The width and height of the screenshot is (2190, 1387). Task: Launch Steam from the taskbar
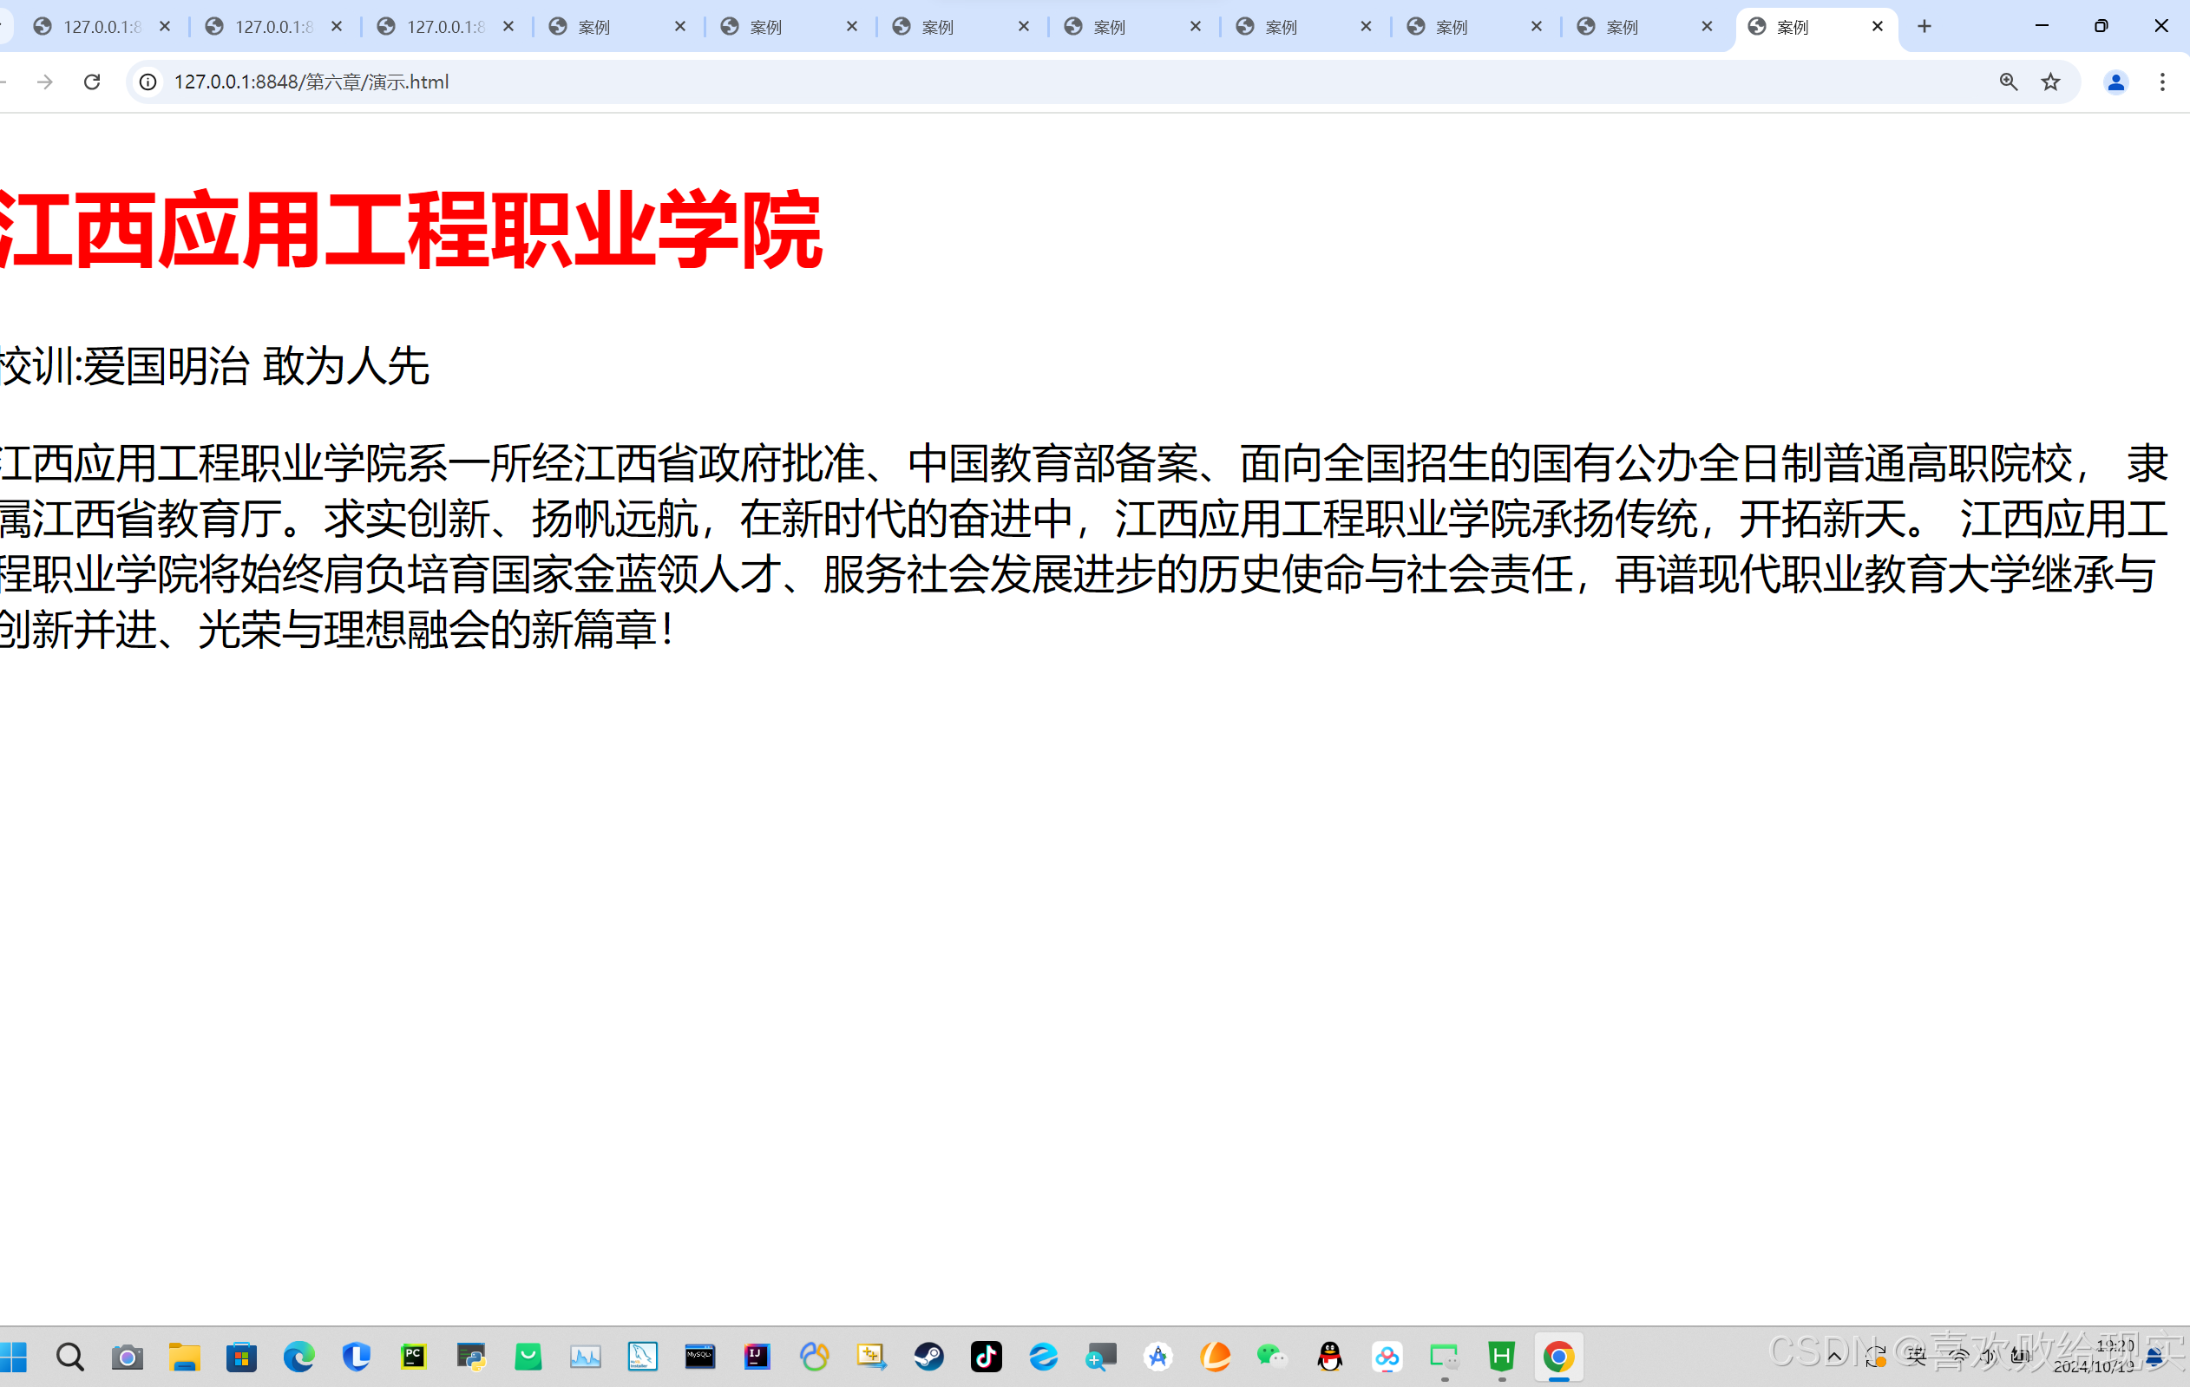click(x=928, y=1357)
